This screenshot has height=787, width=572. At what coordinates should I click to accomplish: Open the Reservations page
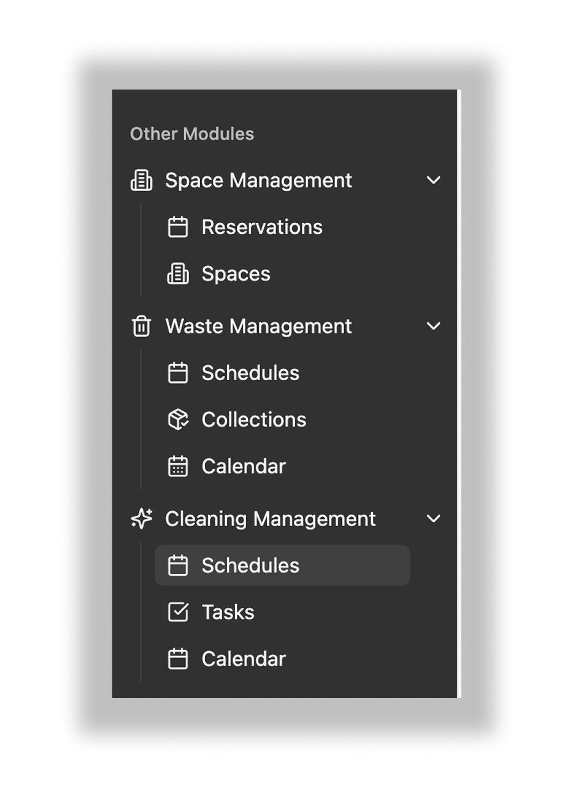262,227
